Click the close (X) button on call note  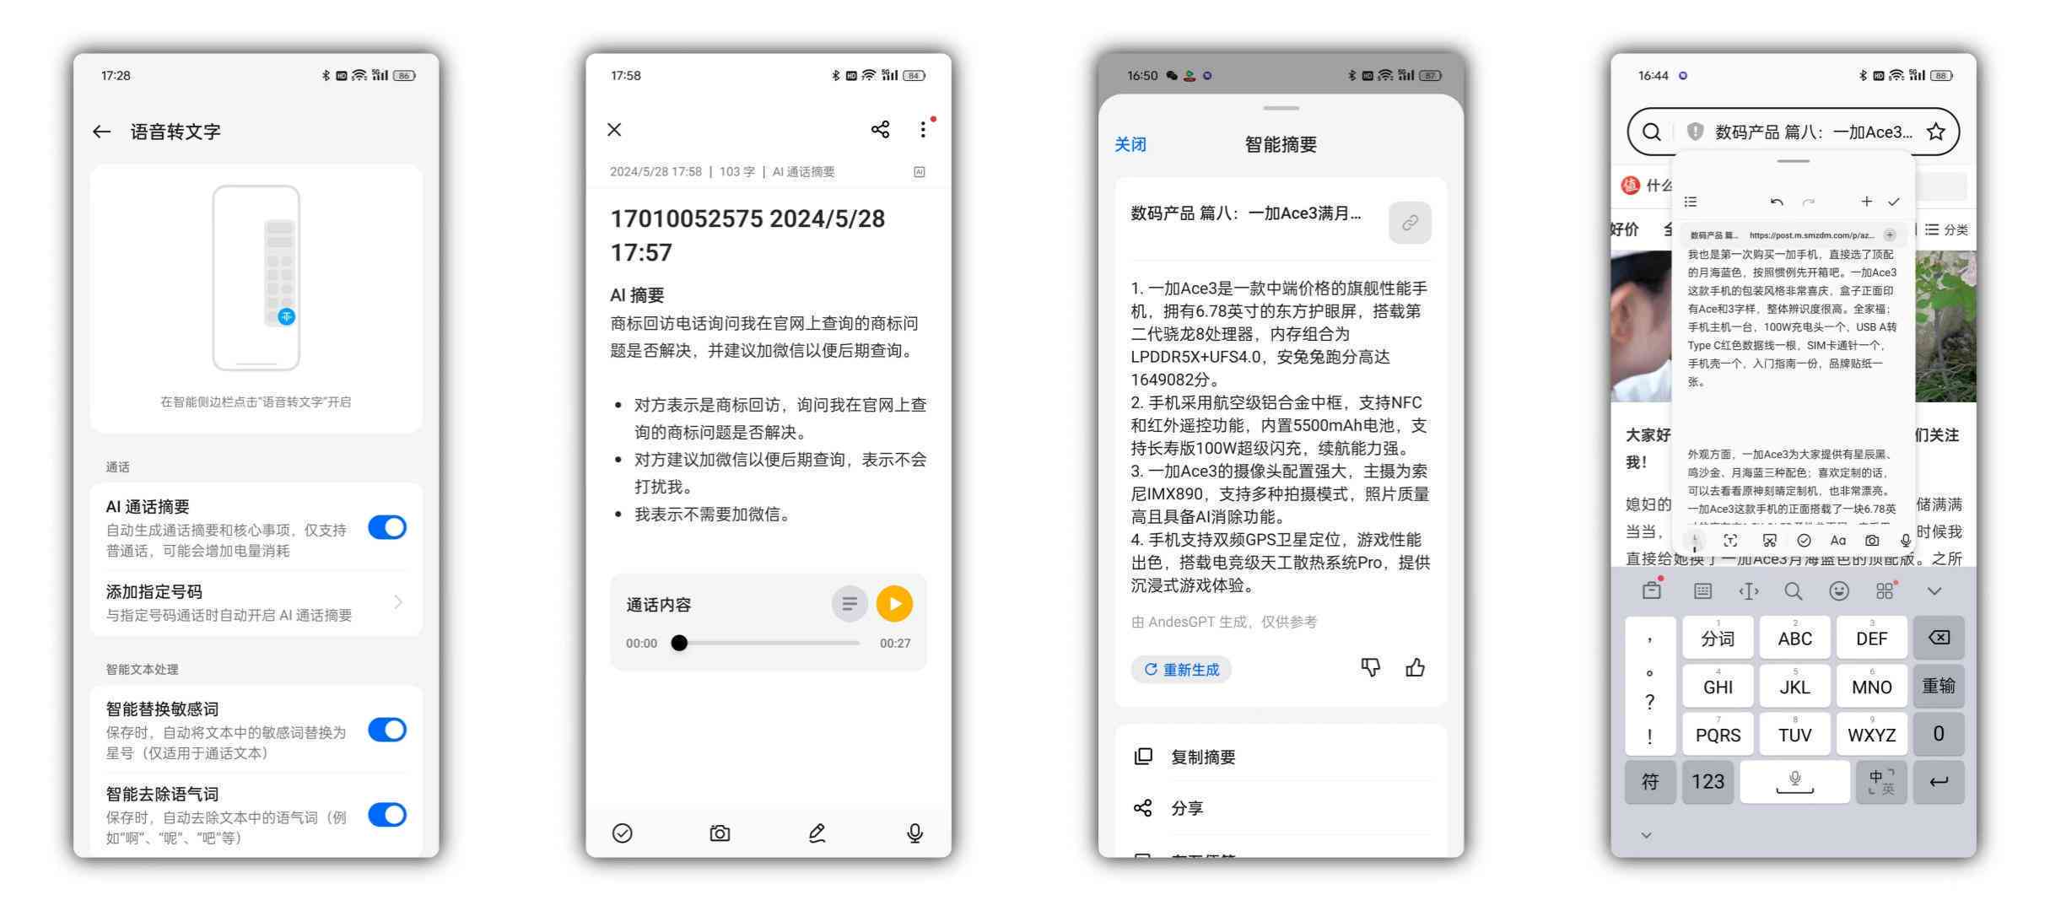coord(614,129)
